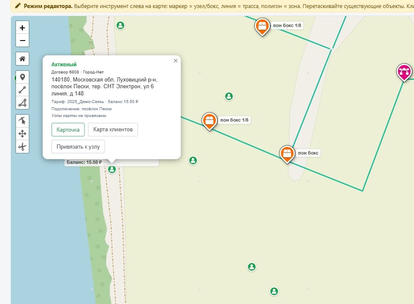The width and height of the screenshot is (414, 304).
Task: Activate the move objects tool
Action: tap(22, 134)
